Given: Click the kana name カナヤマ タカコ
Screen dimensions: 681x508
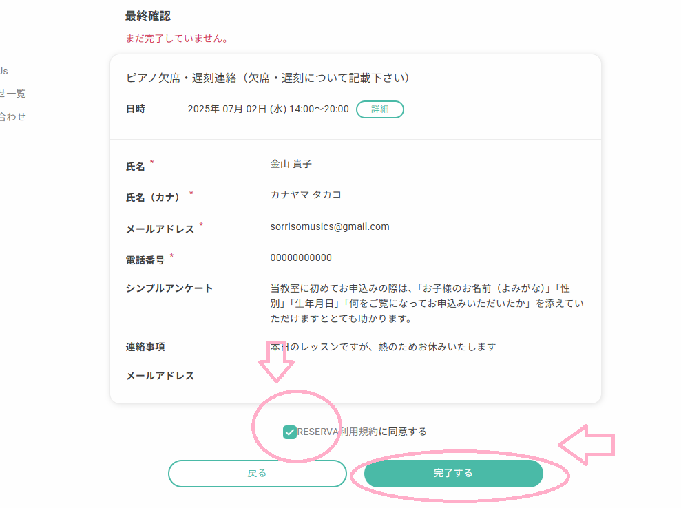Looking at the screenshot, I should [306, 195].
